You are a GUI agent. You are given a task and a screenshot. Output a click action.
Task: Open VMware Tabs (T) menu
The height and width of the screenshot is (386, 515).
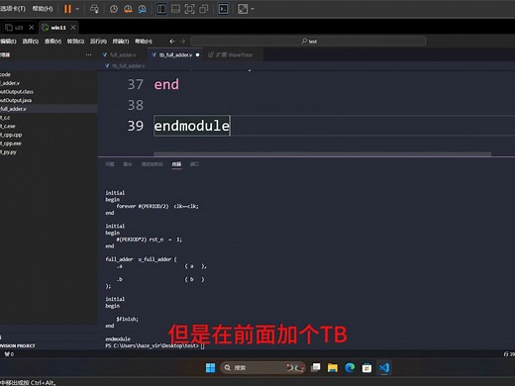pyautogui.click(x=13, y=9)
